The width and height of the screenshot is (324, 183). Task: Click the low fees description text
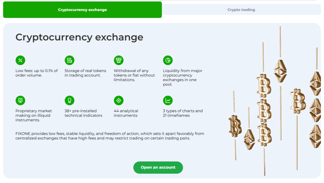tap(36, 73)
